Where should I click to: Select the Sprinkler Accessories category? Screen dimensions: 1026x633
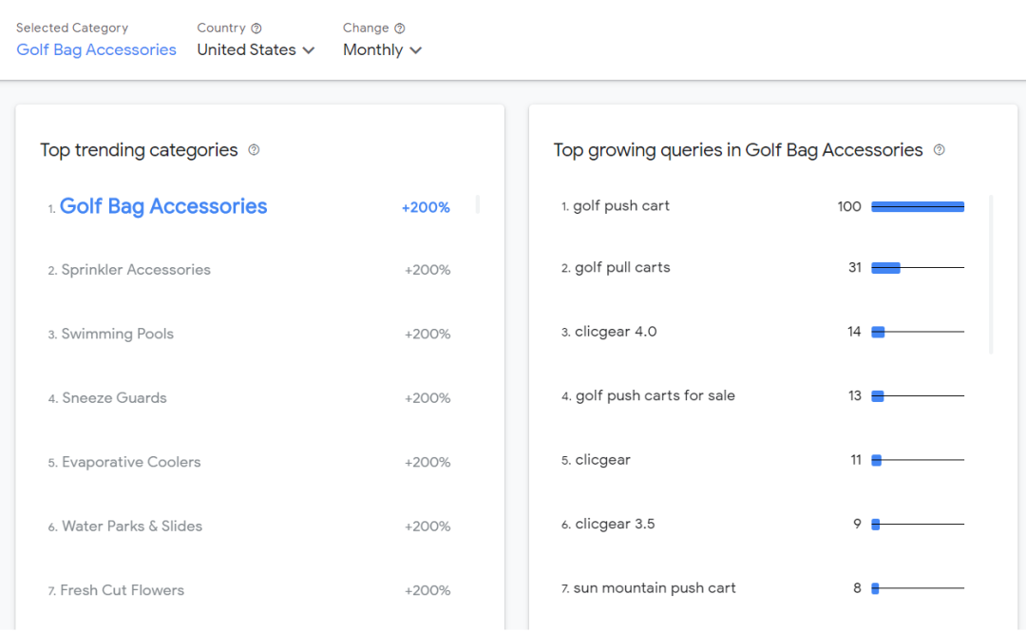pos(136,270)
